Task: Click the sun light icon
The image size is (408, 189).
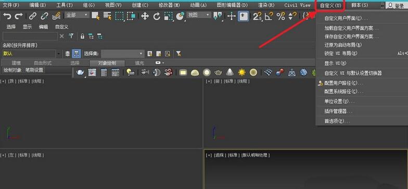Action: (x=241, y=73)
